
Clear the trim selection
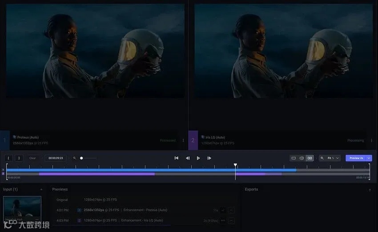[x=32, y=158]
